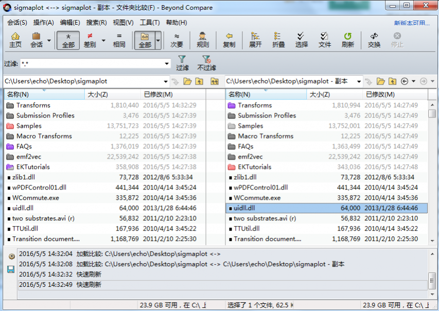Open the 工具(T) menu
This screenshot has width=439, height=311.
(x=150, y=23)
